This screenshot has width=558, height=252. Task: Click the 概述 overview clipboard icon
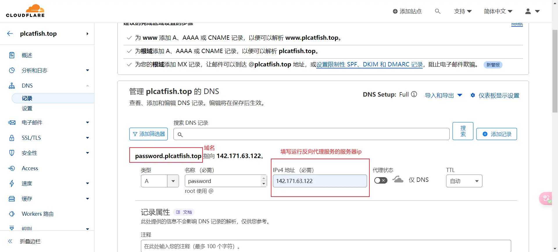click(x=12, y=55)
